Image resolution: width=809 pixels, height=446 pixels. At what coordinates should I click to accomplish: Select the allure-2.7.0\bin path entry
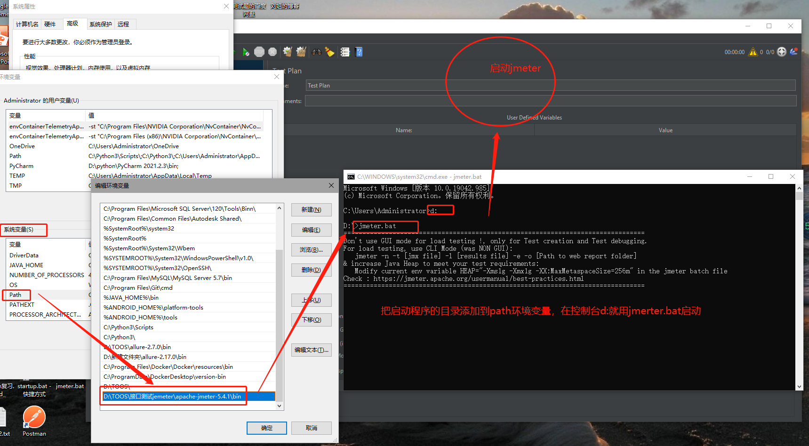(188, 347)
